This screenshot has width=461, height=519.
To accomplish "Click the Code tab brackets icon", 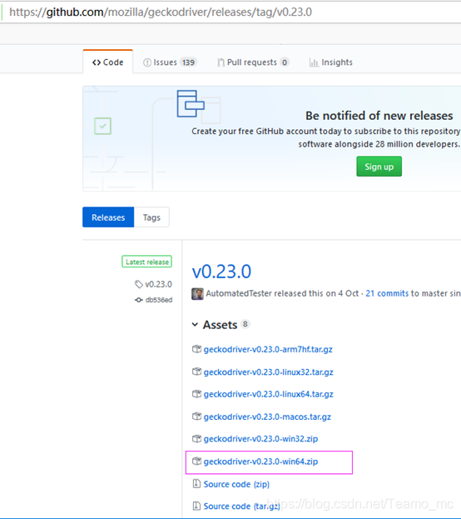I will tap(97, 62).
